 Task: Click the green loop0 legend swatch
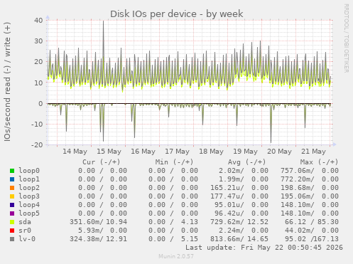[x=12, y=171]
